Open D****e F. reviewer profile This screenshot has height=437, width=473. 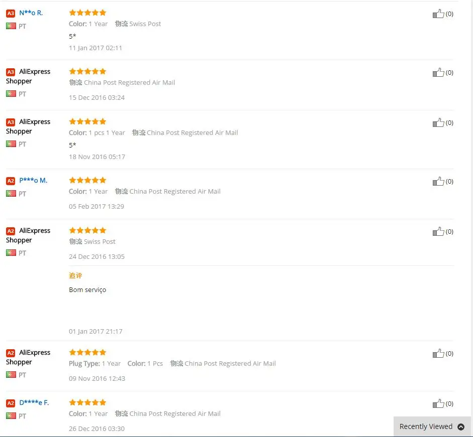pyautogui.click(x=34, y=403)
